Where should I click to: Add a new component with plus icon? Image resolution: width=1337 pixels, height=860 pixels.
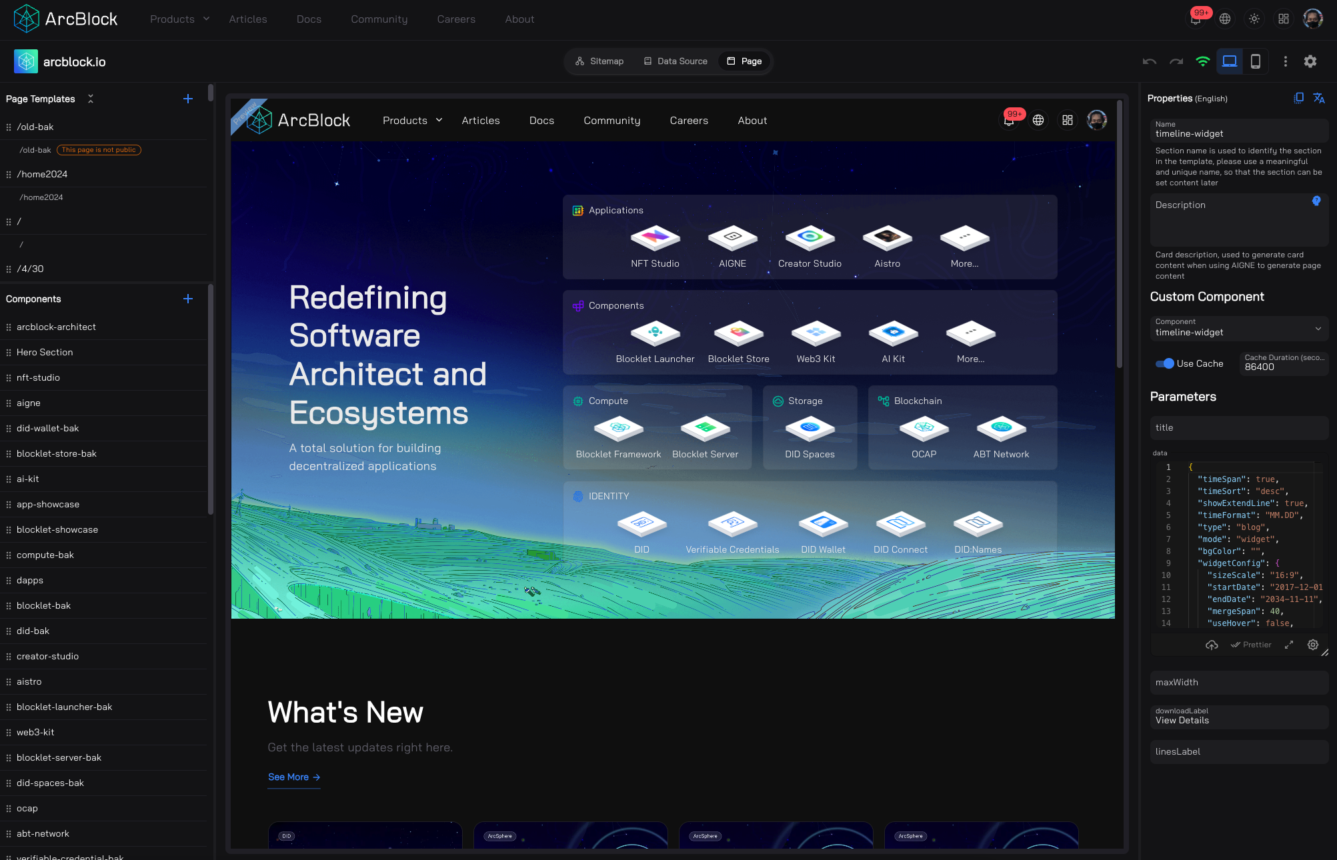tap(188, 299)
